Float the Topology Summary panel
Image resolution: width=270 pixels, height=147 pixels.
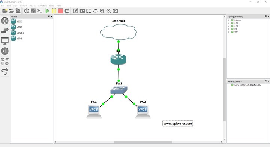point(265,16)
